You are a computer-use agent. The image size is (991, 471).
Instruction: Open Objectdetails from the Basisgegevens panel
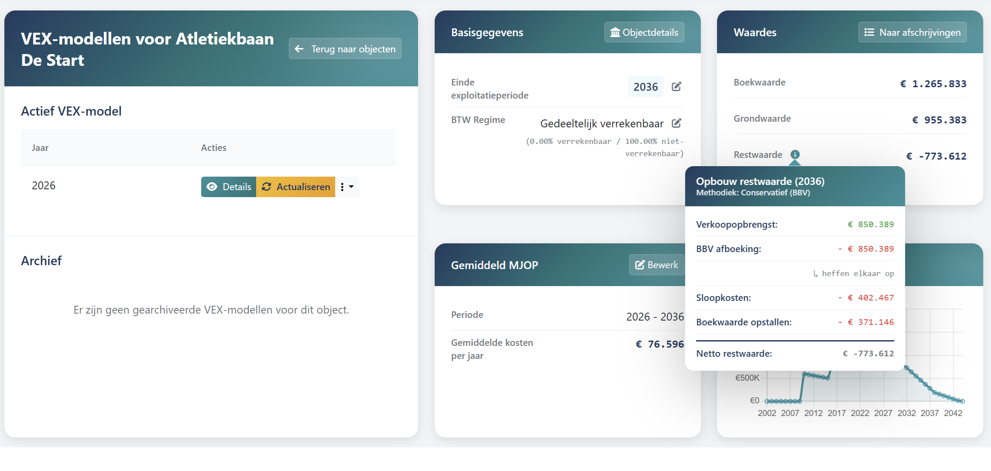click(x=644, y=32)
